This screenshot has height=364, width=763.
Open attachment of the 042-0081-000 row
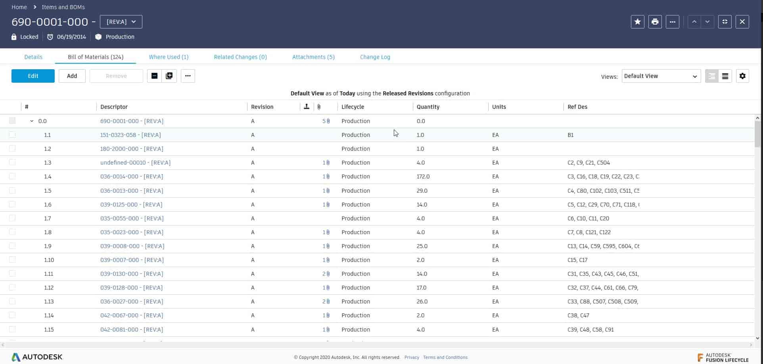pyautogui.click(x=326, y=330)
